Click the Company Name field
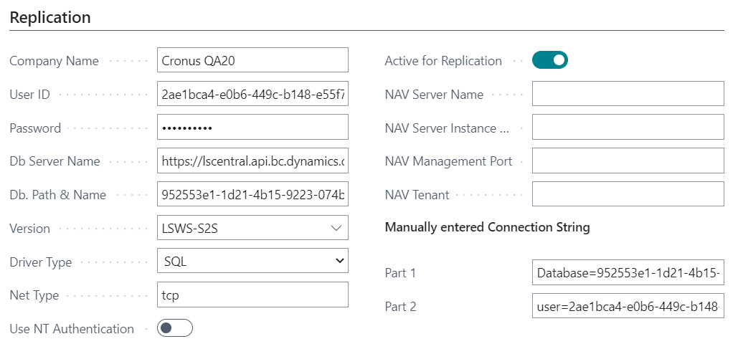Image resolution: width=738 pixels, height=349 pixels. (252, 60)
